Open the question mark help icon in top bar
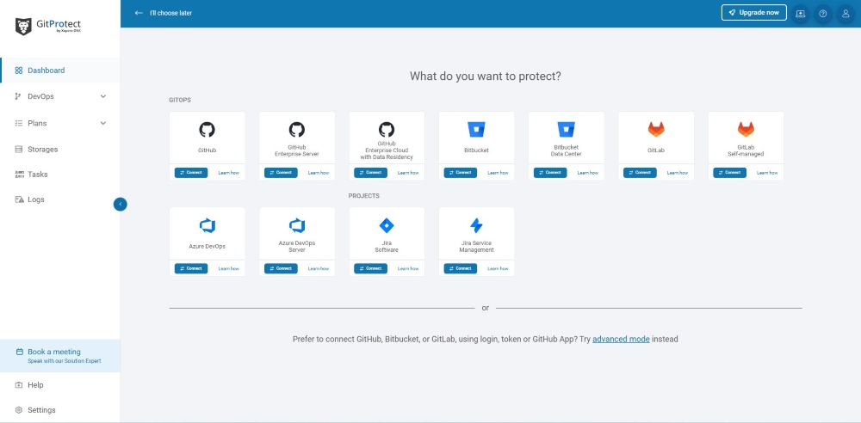861x423 pixels. pyautogui.click(x=822, y=14)
